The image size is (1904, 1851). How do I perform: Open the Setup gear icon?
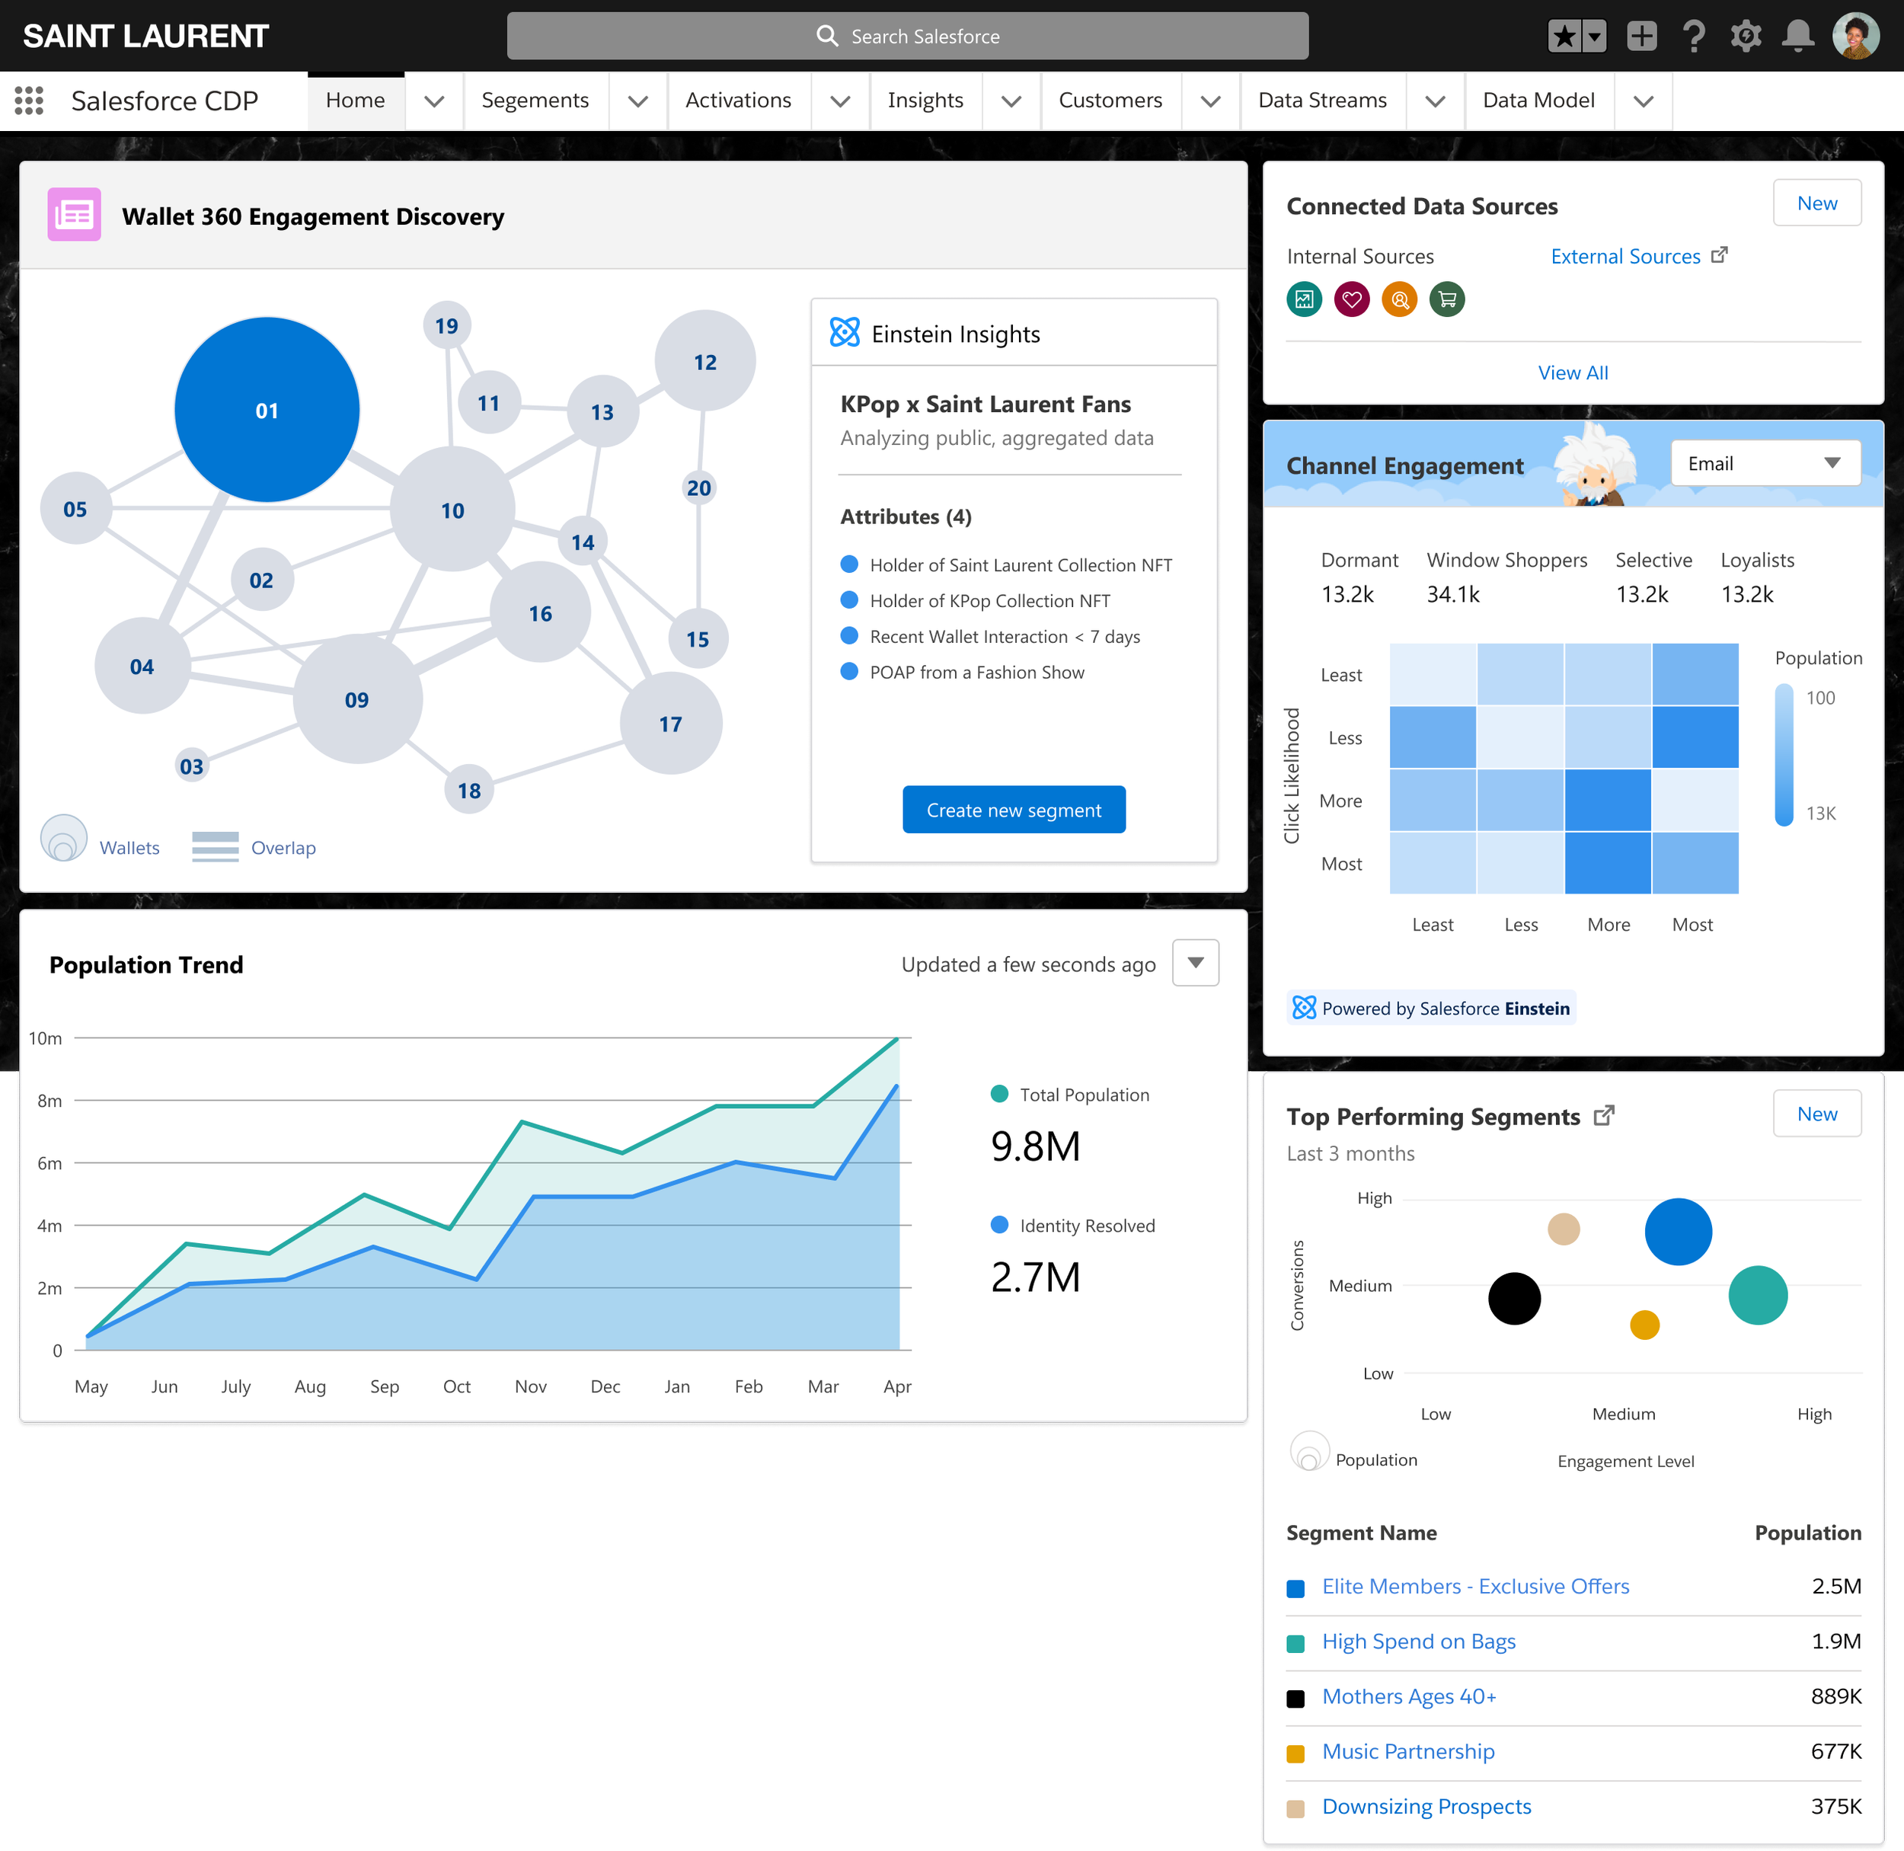click(x=1745, y=35)
